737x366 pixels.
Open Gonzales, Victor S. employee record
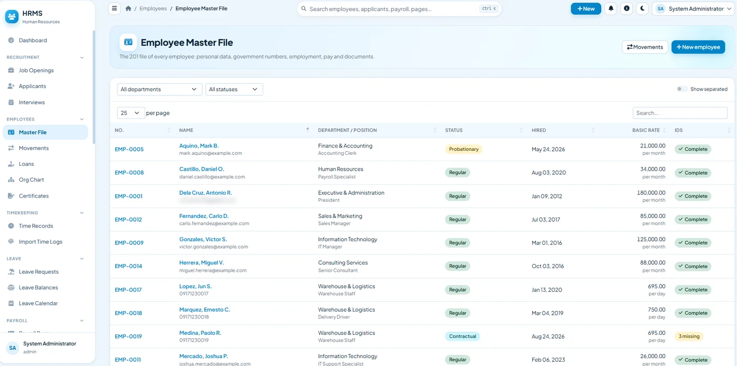203,239
